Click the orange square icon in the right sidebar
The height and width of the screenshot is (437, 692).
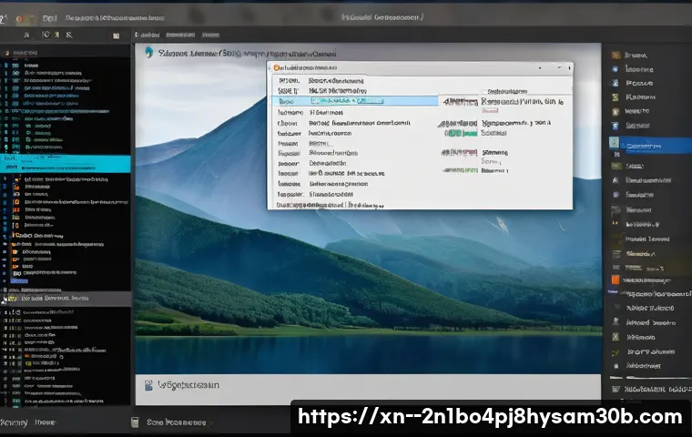pos(615,279)
